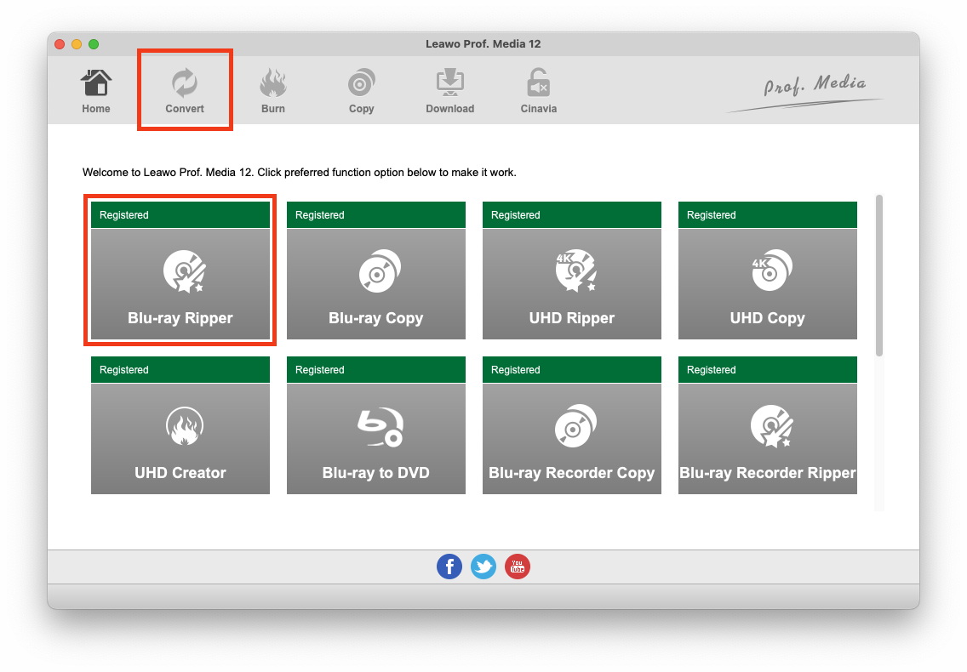Screen dimensions: 967x672
Task: Minimize the window with yellow button
Action: click(x=77, y=43)
